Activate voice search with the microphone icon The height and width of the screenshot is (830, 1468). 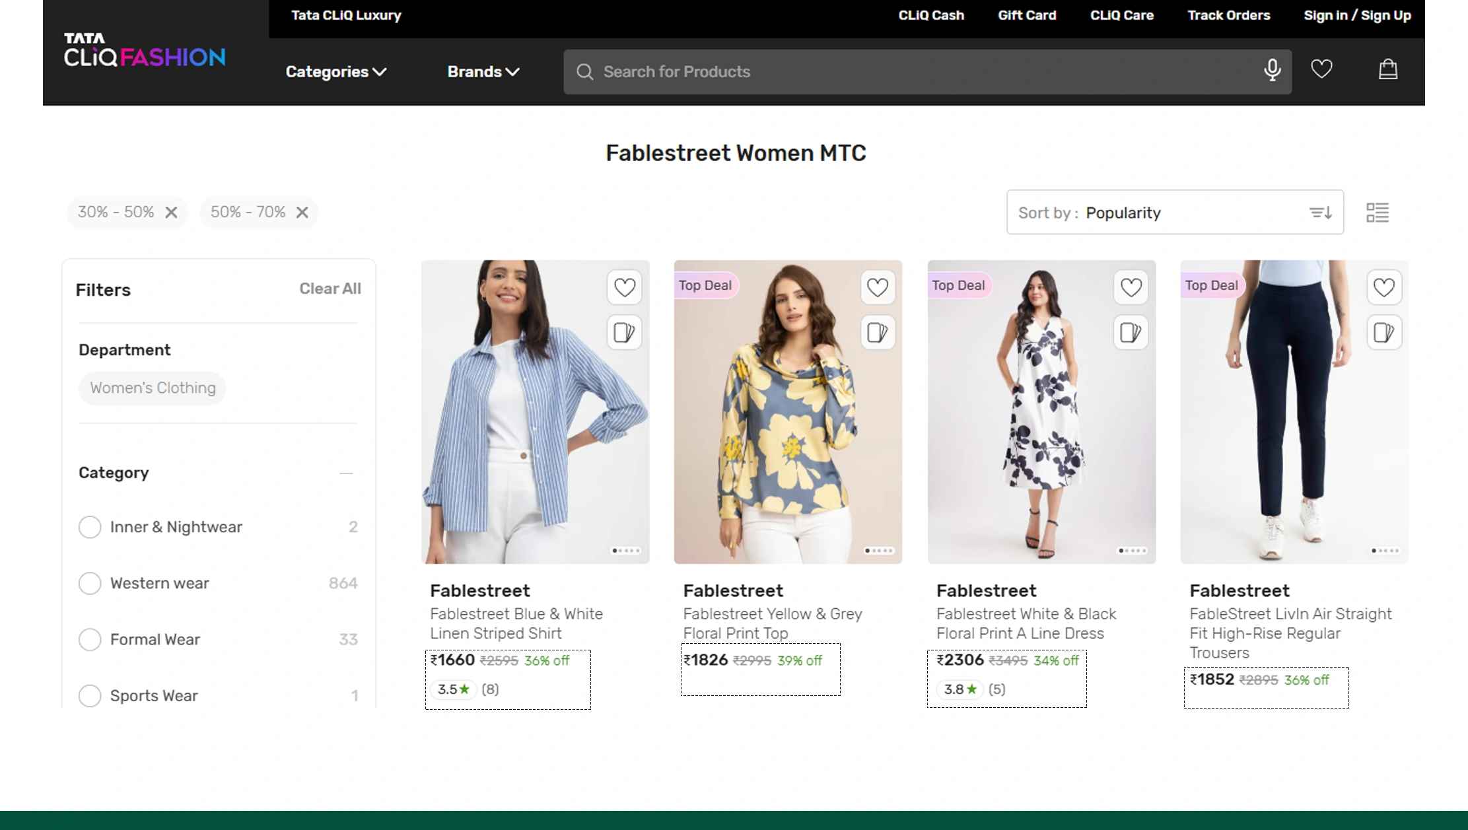tap(1271, 71)
